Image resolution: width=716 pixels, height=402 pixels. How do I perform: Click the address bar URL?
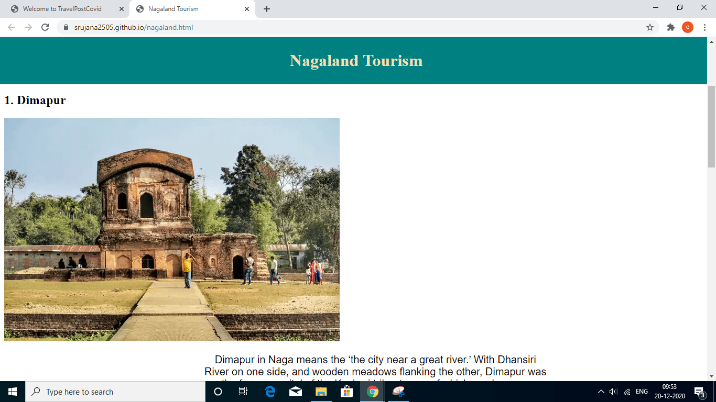coord(134,27)
